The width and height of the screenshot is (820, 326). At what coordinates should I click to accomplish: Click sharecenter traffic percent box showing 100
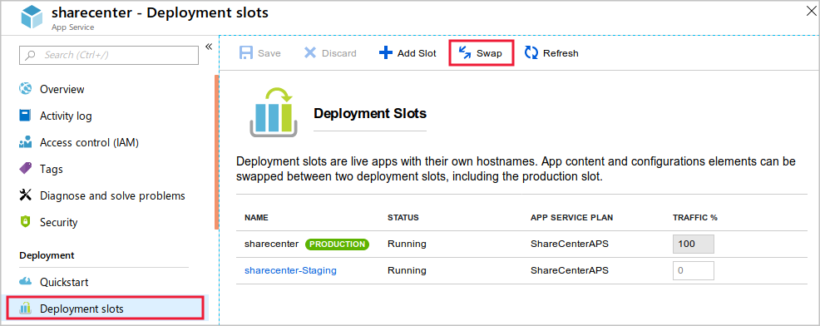point(693,244)
